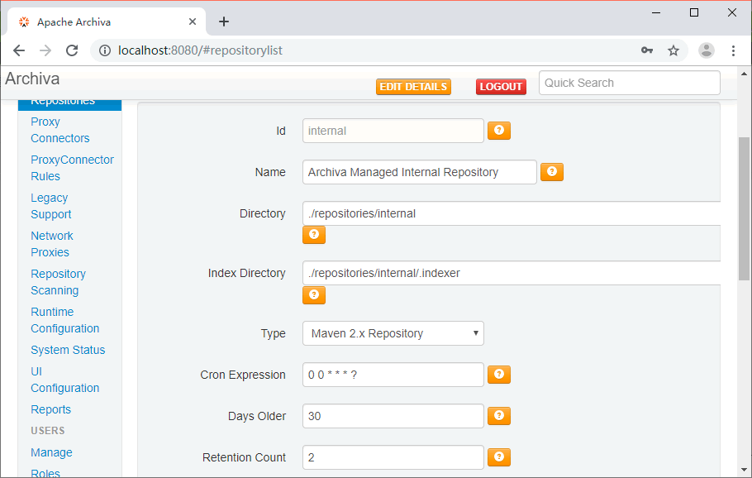Click help icon below Index Directory field
This screenshot has height=478, width=752.
coord(314,294)
